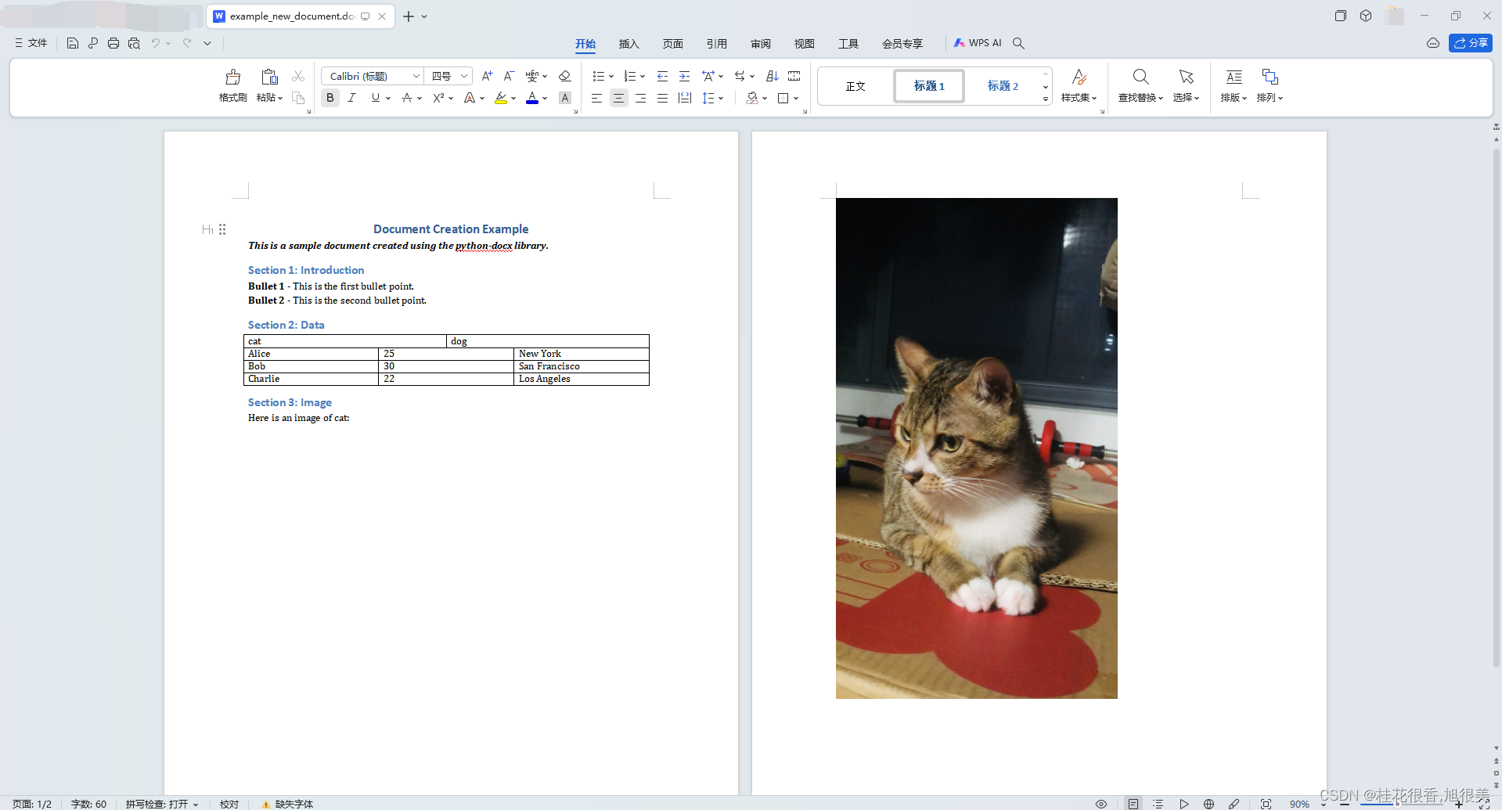
Task: Toggle align right
Action: click(x=640, y=98)
